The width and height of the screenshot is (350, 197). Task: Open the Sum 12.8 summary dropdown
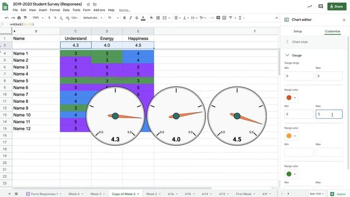point(317,194)
